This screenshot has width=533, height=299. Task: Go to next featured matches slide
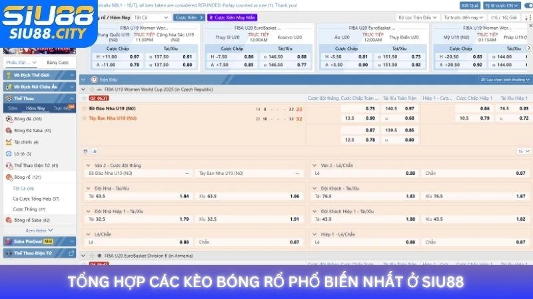[528, 48]
